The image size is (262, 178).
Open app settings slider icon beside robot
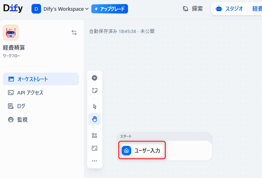[x=74, y=33]
